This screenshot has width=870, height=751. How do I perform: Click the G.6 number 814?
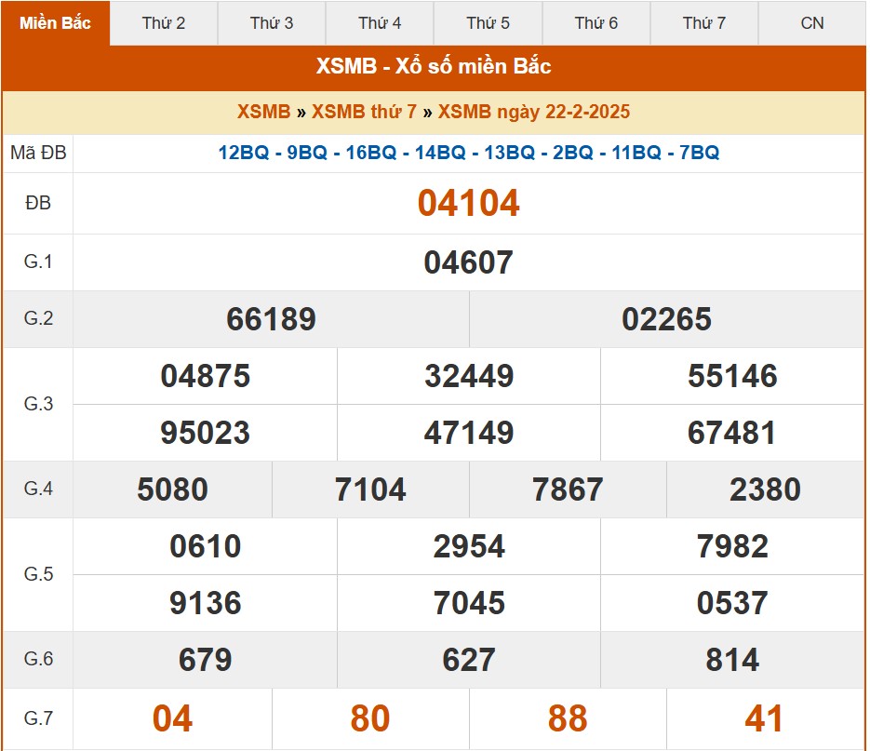point(732,660)
